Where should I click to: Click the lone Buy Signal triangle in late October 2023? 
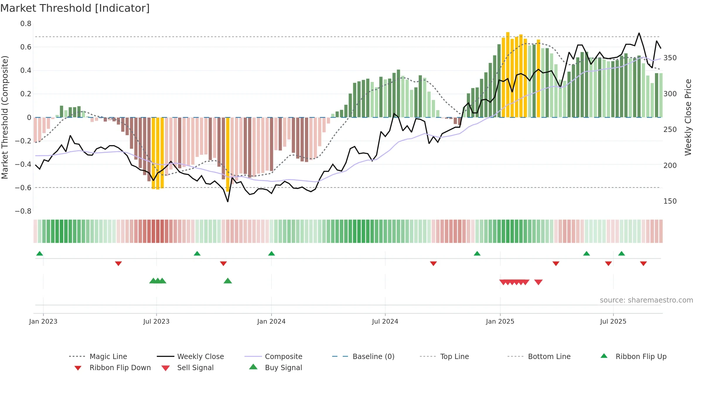click(228, 281)
